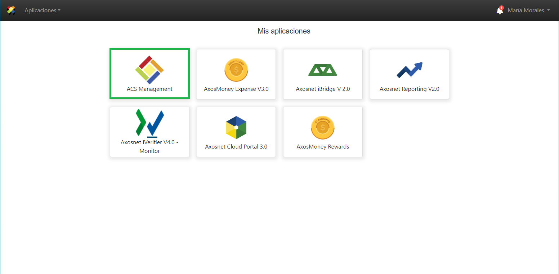This screenshot has width=559, height=274.
Task: Click the Cloud Portal hexagon cube icon
Action: tap(236, 128)
